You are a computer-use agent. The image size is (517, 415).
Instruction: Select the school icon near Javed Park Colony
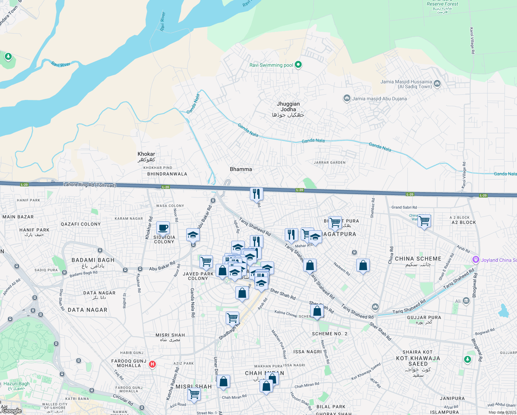(237, 247)
